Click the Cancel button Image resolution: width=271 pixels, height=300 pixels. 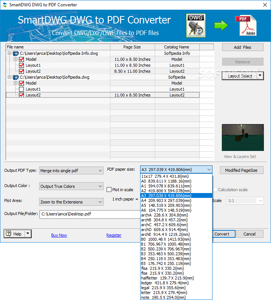click(x=250, y=234)
